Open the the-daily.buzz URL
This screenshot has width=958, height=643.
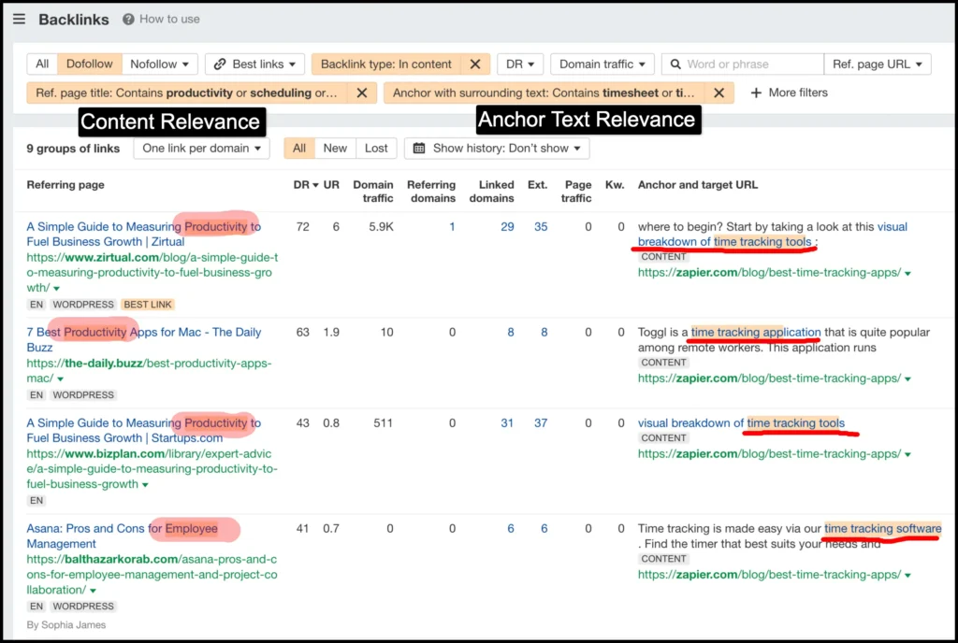149,370
